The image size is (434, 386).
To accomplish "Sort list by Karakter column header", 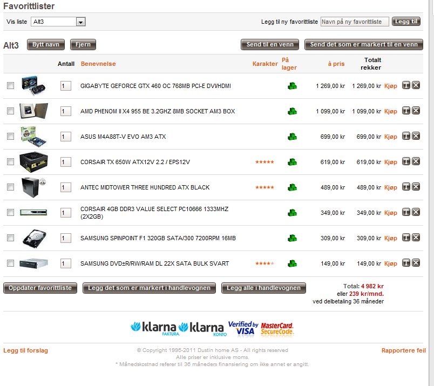I will point(265,64).
